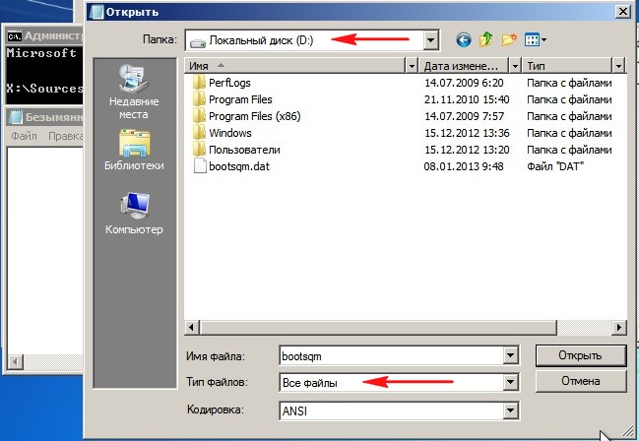This screenshot has width=639, height=441.
Task: Open Компьютер in the places sidebar
Action: click(x=133, y=216)
